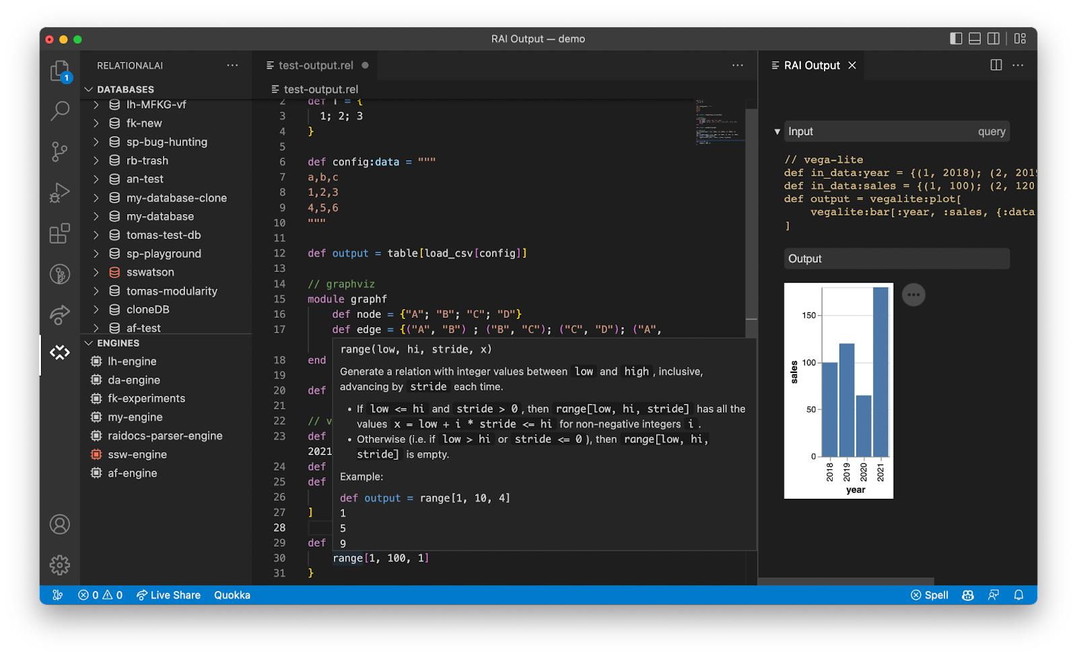
Task: Click the Spell status bar item
Action: tap(930, 595)
